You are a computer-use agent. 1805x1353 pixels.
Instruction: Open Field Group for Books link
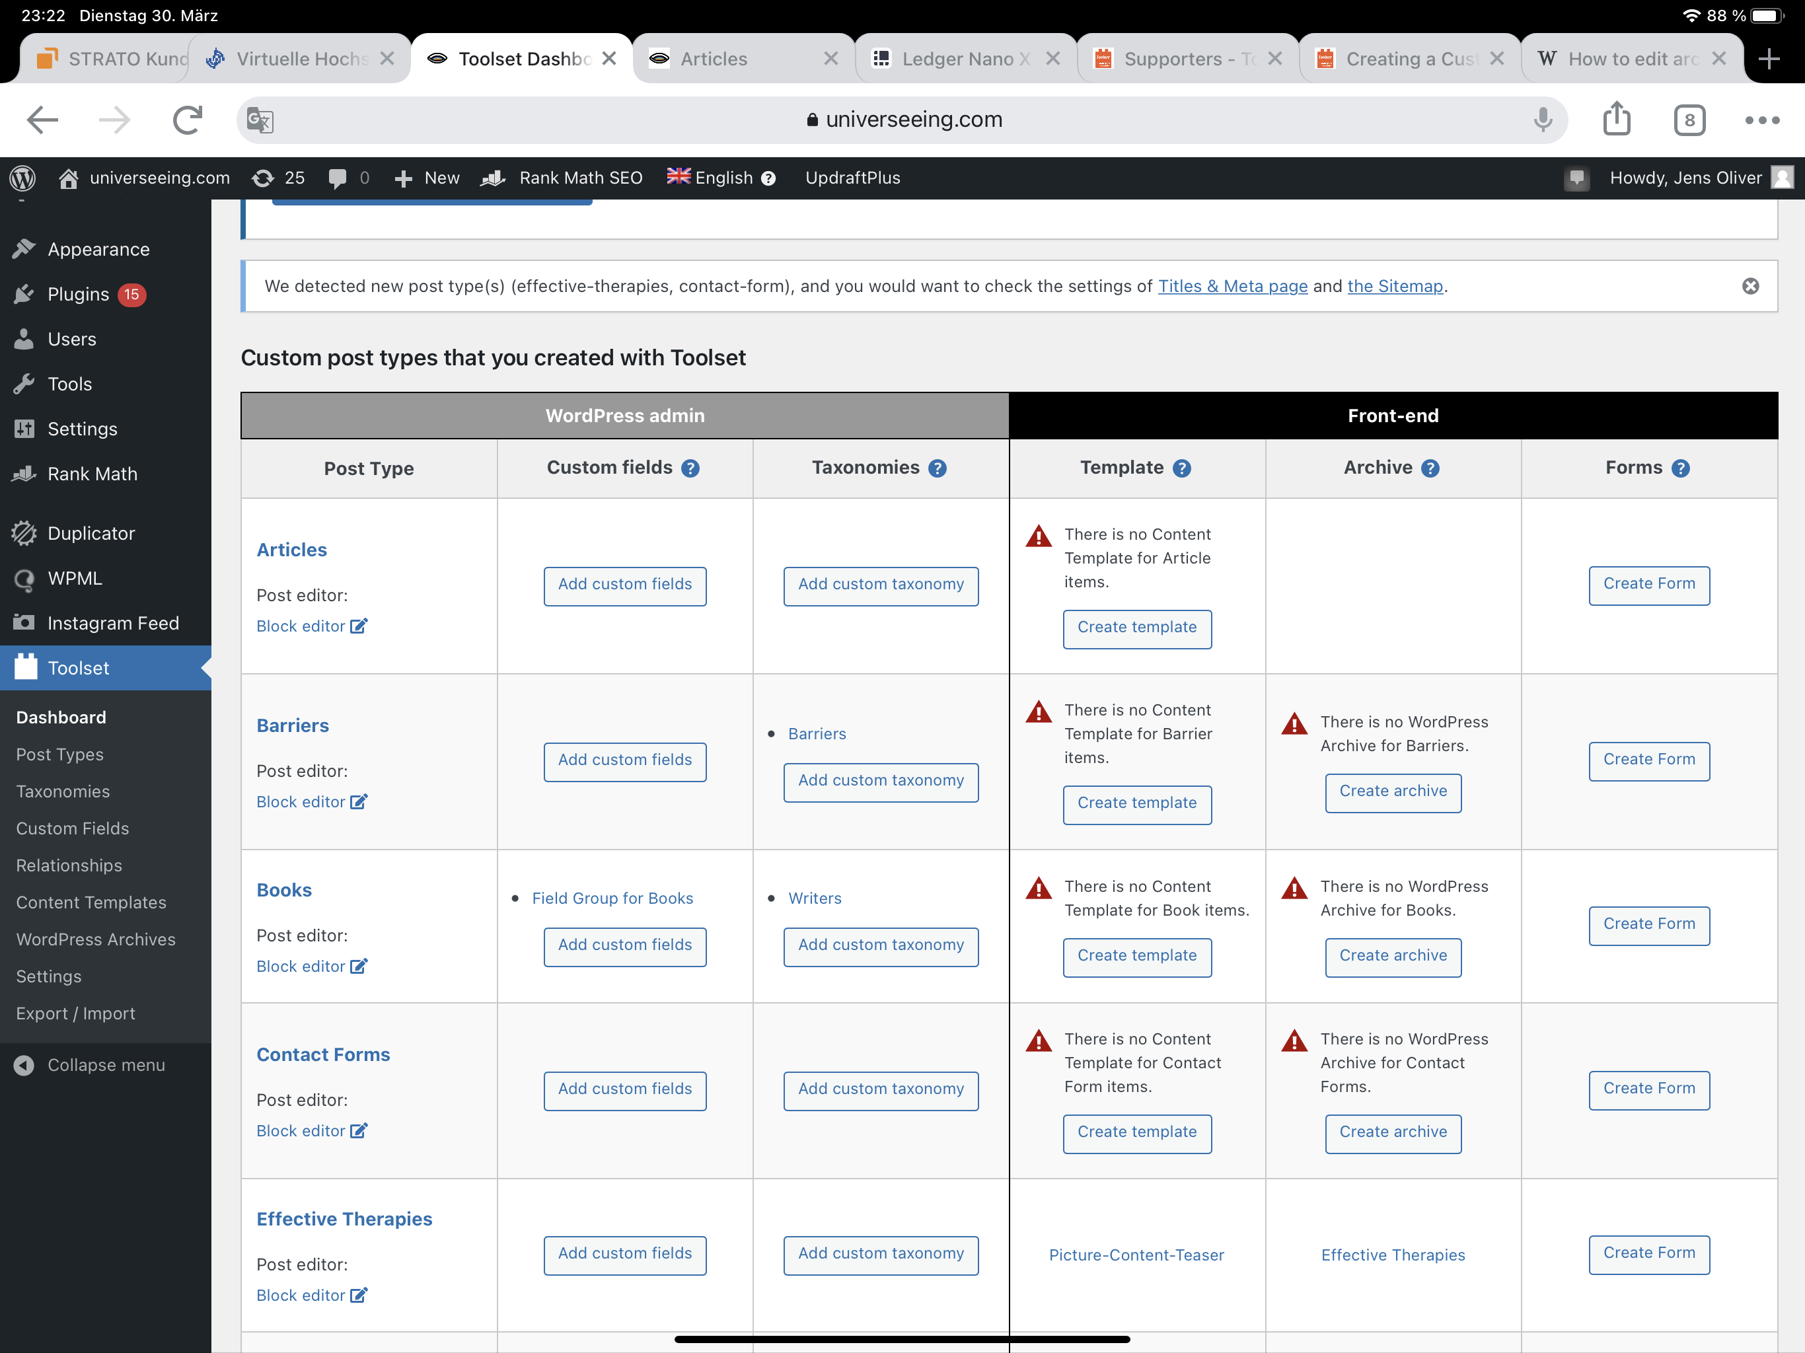[x=612, y=898]
